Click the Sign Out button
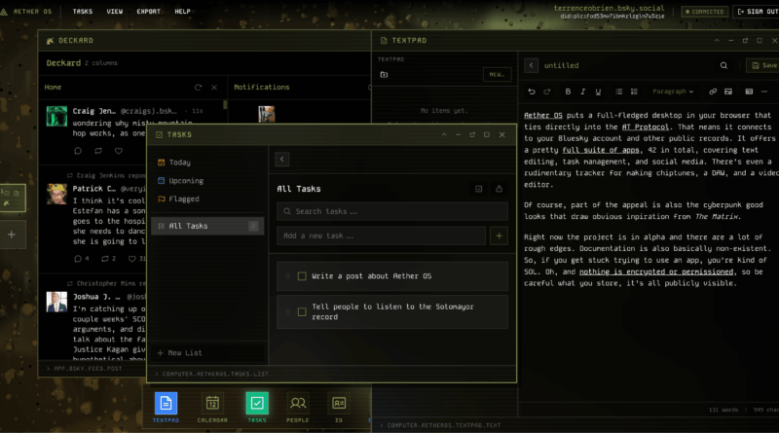779x433 pixels. pyautogui.click(x=757, y=11)
